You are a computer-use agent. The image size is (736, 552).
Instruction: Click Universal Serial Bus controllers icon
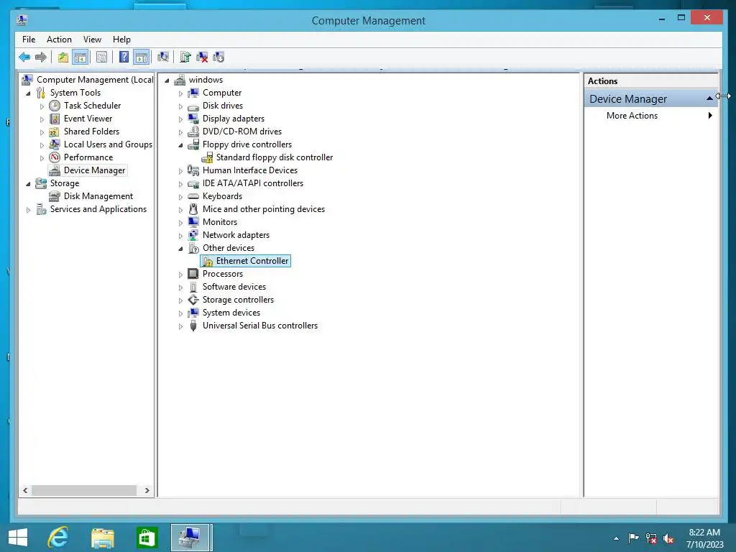point(193,326)
